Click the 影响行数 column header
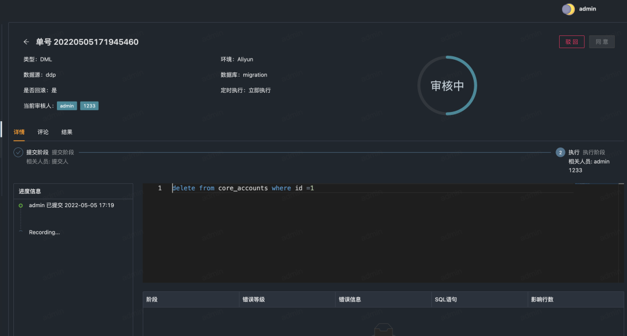The width and height of the screenshot is (627, 336). (576, 299)
